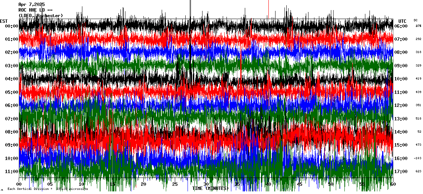This screenshot has width=423, height=194.
Task: Click the EST axis heading
Action: point(4,21)
